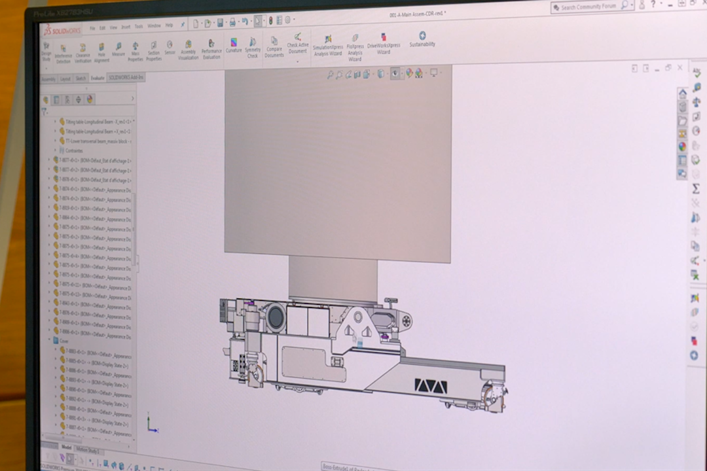Open the Insert menu
This screenshot has width=707, height=471.
point(126,27)
